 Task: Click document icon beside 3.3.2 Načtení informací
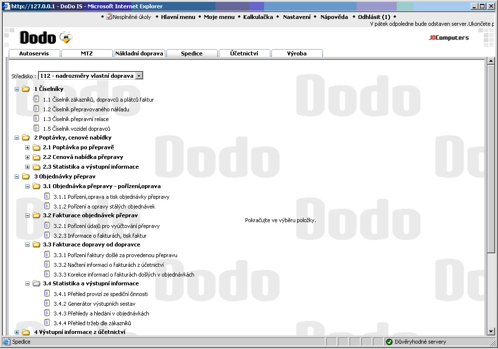click(x=47, y=264)
